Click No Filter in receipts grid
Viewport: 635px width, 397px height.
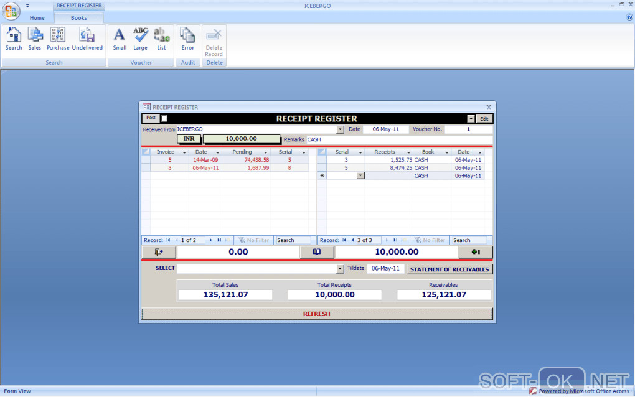pos(430,240)
